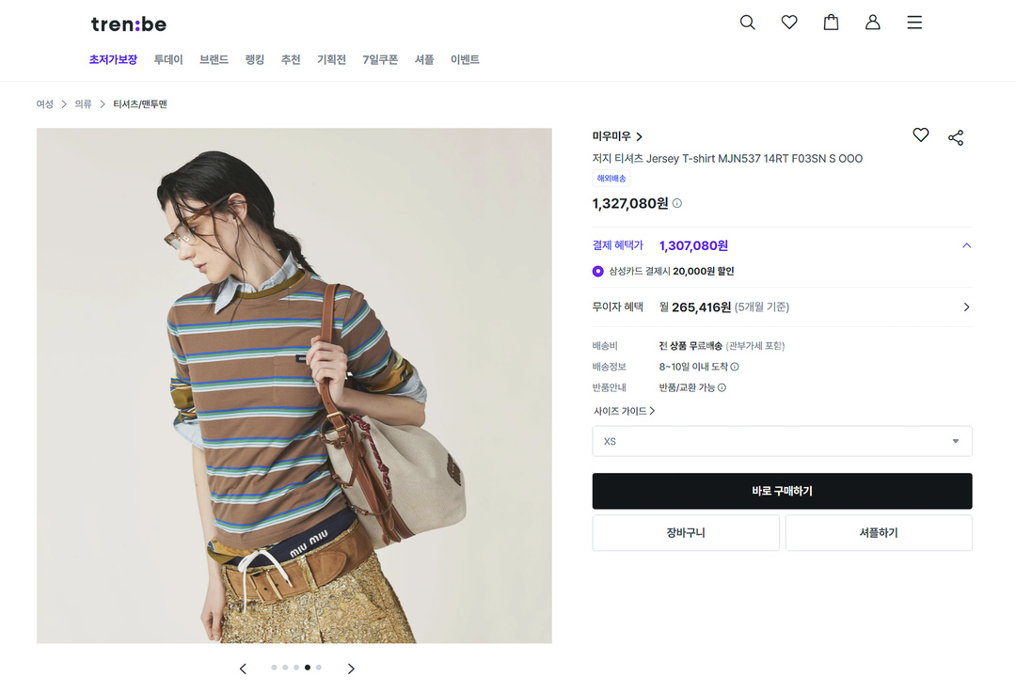Share this product via share icon
The image size is (1016, 692).
956,137
